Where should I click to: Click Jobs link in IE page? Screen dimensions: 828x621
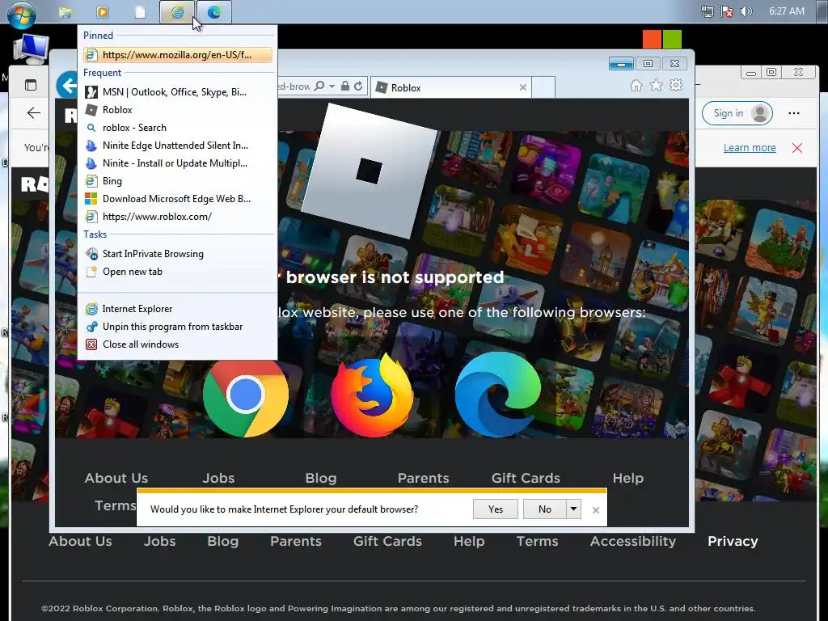[218, 478]
